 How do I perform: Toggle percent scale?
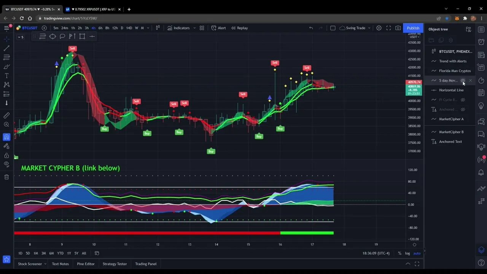(x=399, y=253)
